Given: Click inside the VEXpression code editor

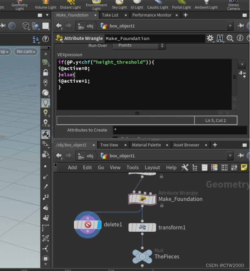Looking at the screenshot, I should (144, 84).
